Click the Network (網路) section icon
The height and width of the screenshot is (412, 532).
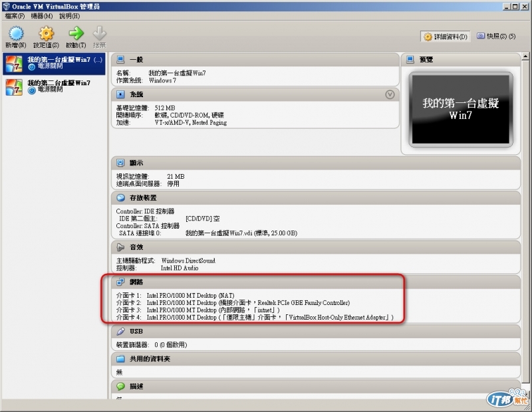[x=120, y=282]
